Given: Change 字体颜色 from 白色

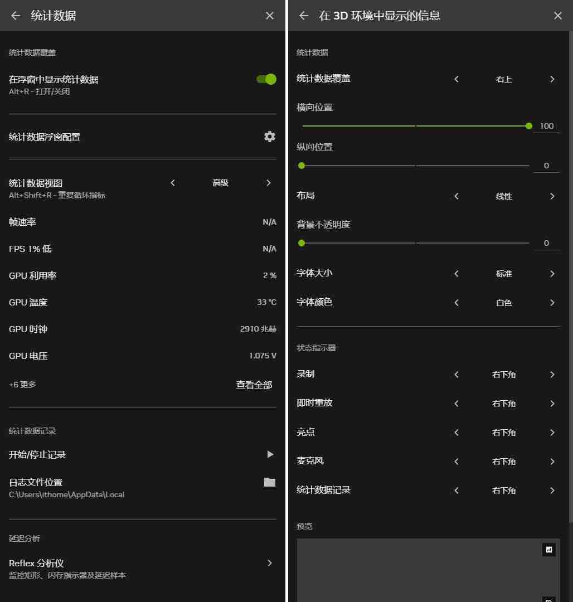Looking at the screenshot, I should pyautogui.click(x=552, y=303).
